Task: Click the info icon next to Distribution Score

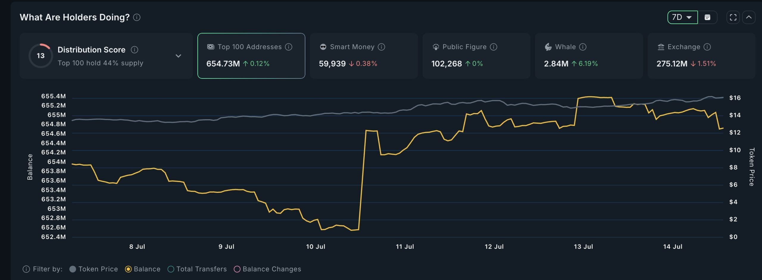Action: click(x=135, y=50)
